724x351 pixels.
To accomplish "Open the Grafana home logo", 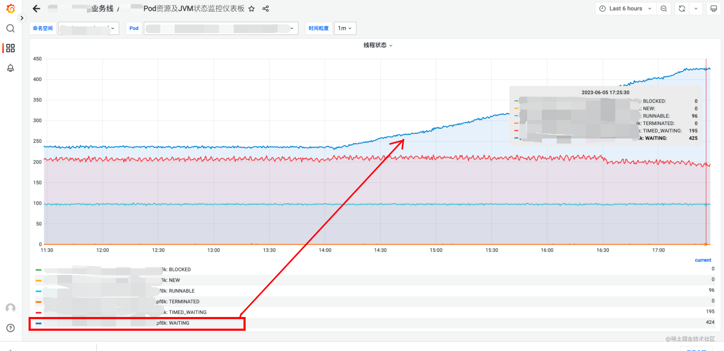I will coord(10,9).
